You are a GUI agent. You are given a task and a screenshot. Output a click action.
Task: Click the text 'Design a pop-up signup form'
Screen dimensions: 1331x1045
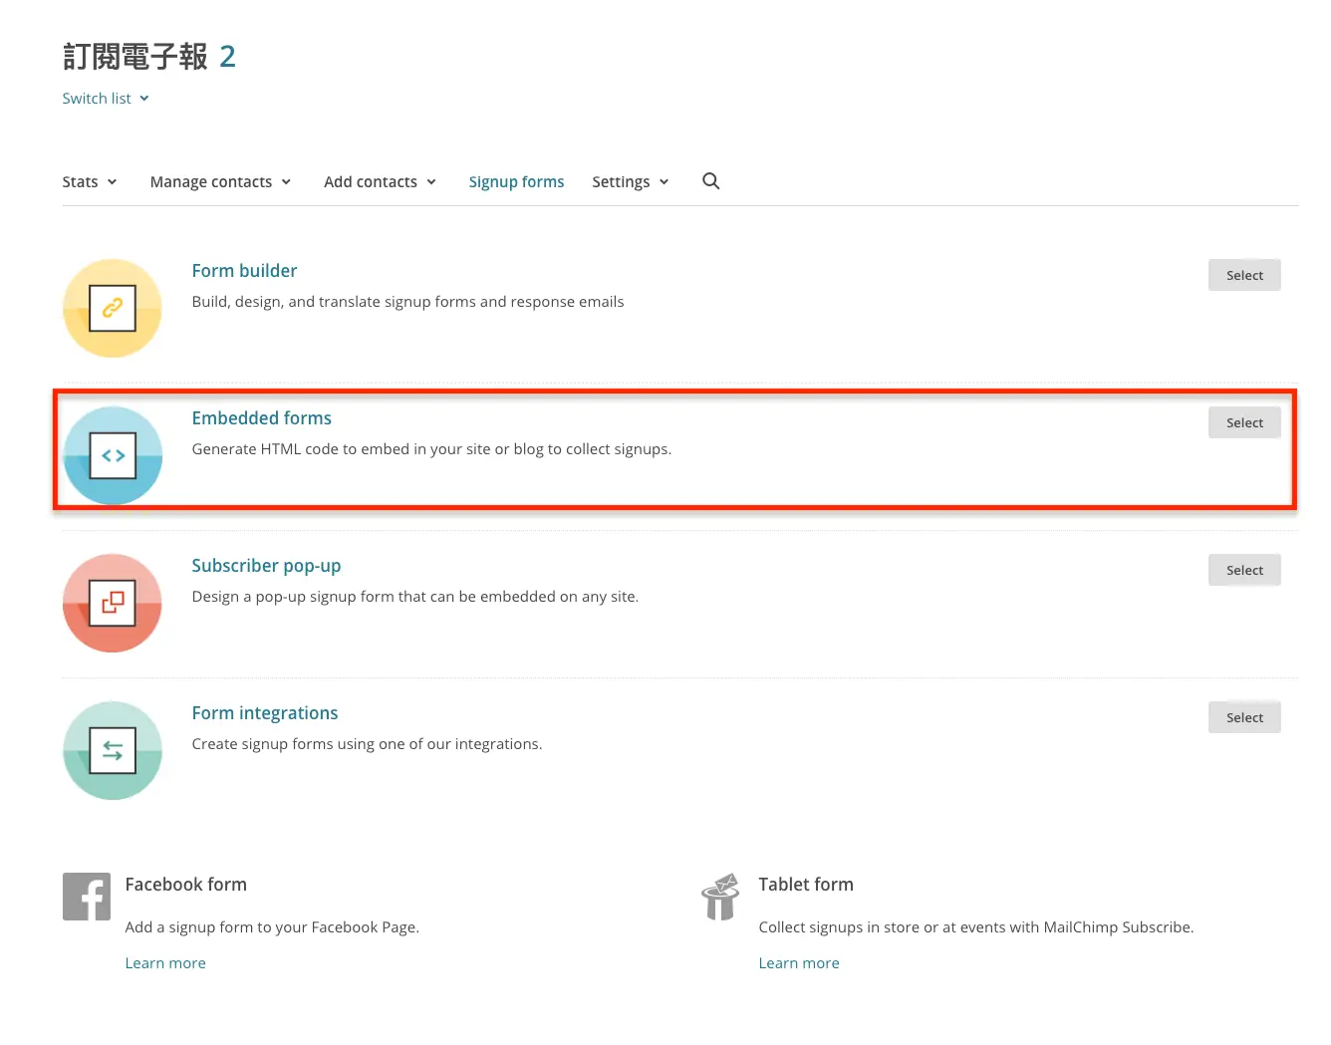pyautogui.click(x=293, y=597)
